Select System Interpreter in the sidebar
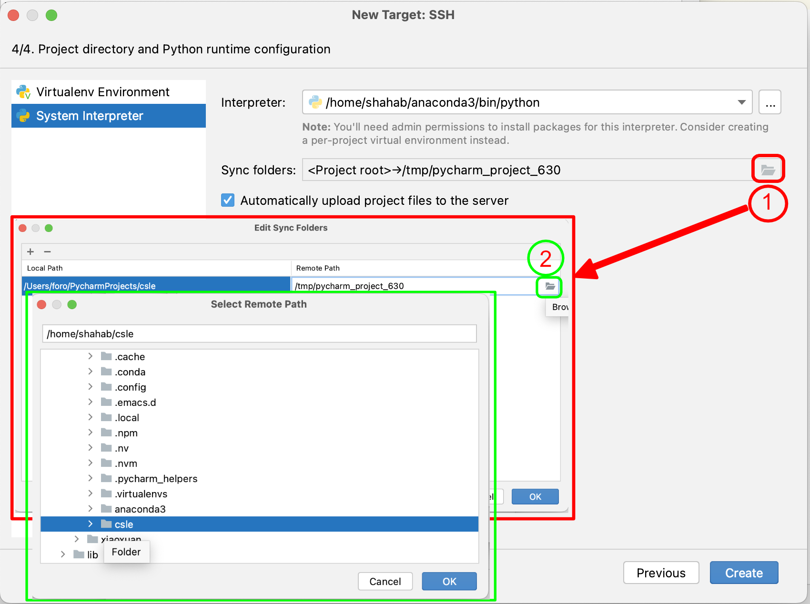This screenshot has width=810, height=604. [x=90, y=116]
